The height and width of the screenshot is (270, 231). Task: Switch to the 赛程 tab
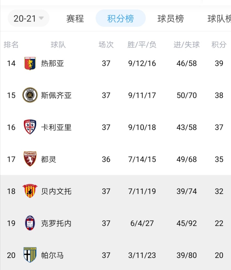click(75, 19)
